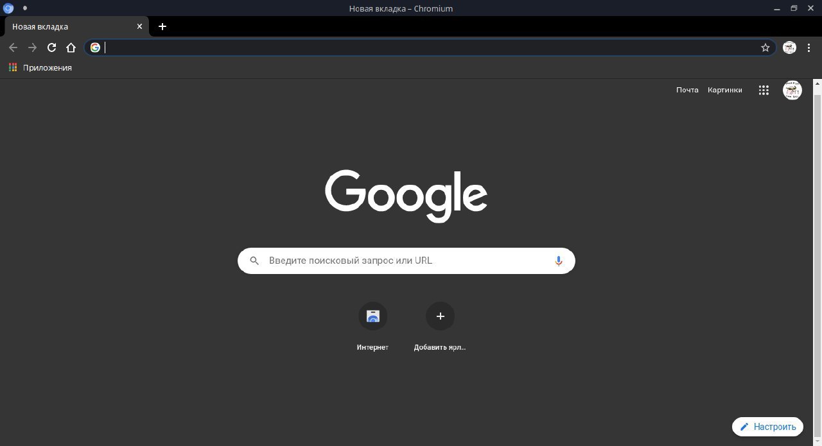Click the Chromium icon in title bar
The height and width of the screenshot is (446, 822).
(x=8, y=8)
